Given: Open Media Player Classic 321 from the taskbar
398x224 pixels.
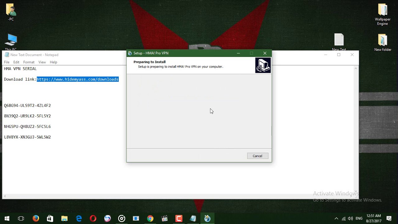Looking at the screenshot, I should click(x=164, y=219).
